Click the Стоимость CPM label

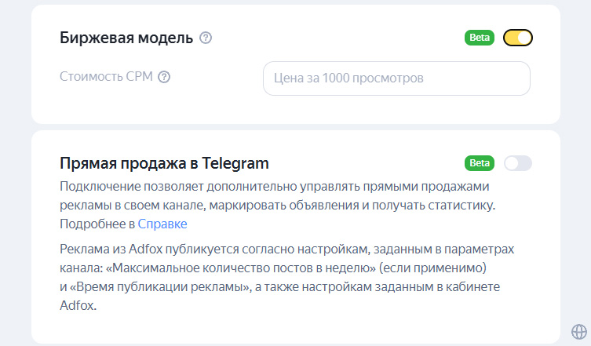[x=106, y=77]
